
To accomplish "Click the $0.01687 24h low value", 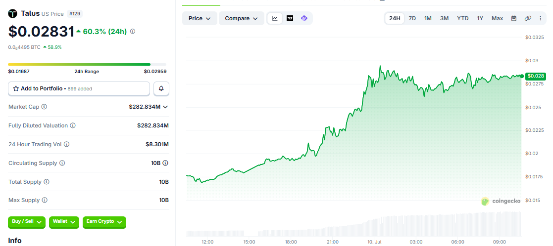I will coord(19,72).
